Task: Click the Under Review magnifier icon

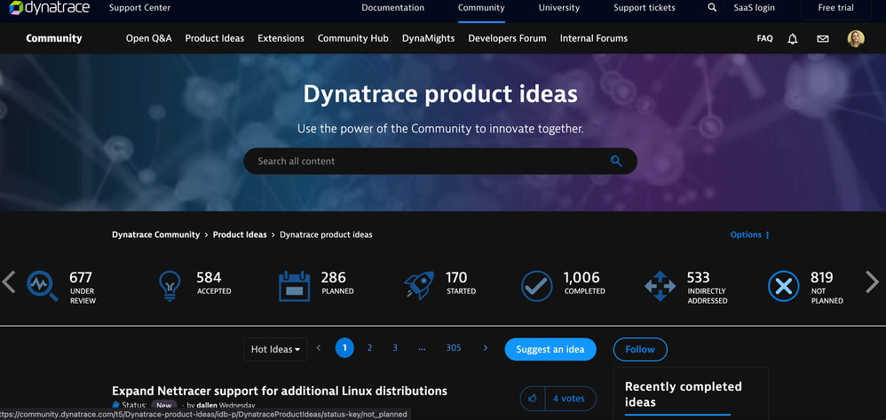Action: pos(42,286)
